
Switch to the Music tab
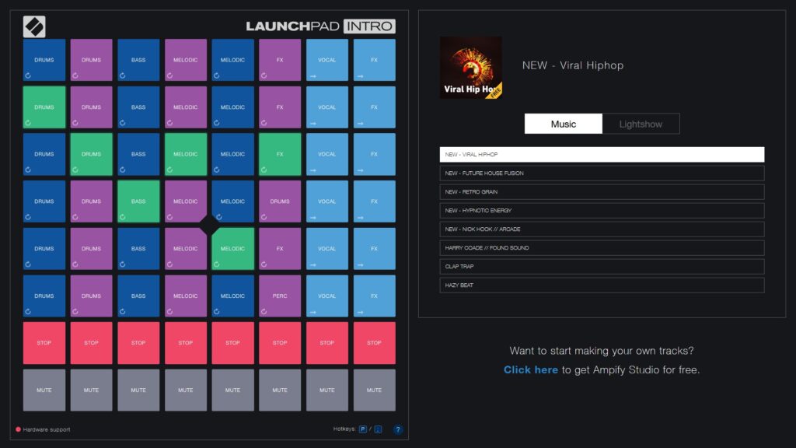coord(564,124)
